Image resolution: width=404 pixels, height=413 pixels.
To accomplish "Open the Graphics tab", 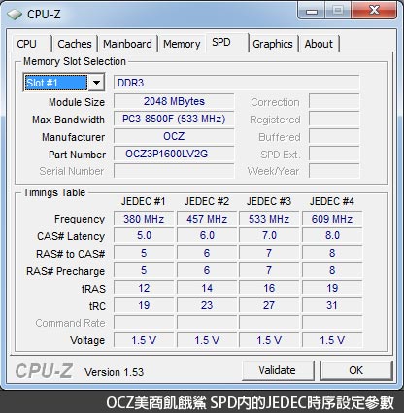I will (273, 44).
